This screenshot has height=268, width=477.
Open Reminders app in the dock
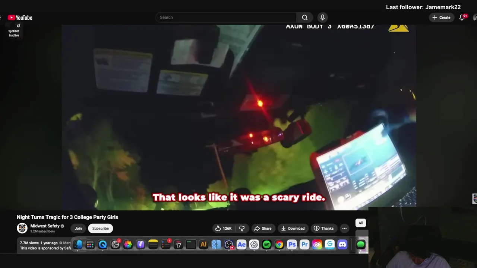pos(166,245)
